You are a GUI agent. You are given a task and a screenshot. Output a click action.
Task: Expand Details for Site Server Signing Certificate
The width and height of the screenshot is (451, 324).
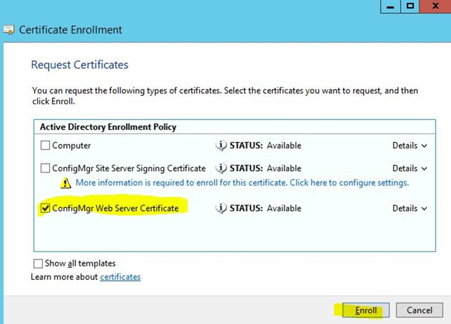coord(410,168)
